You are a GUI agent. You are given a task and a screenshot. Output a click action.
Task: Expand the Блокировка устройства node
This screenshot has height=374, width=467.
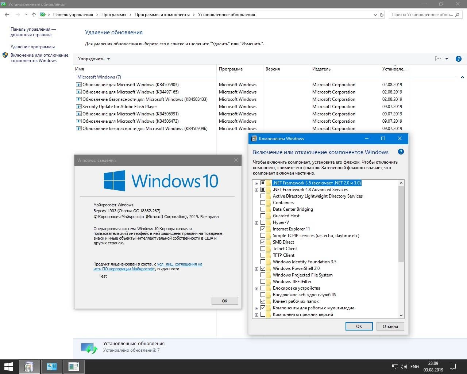[256, 289]
